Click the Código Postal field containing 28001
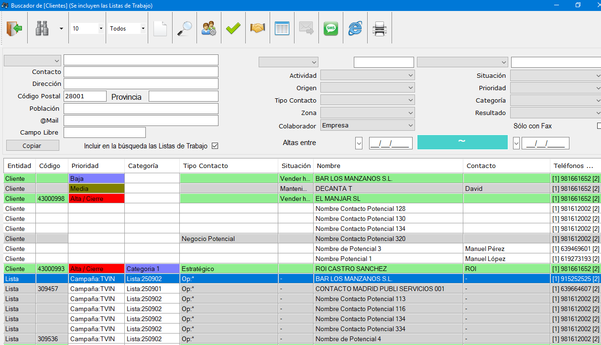This screenshot has width=601, height=345. point(85,96)
